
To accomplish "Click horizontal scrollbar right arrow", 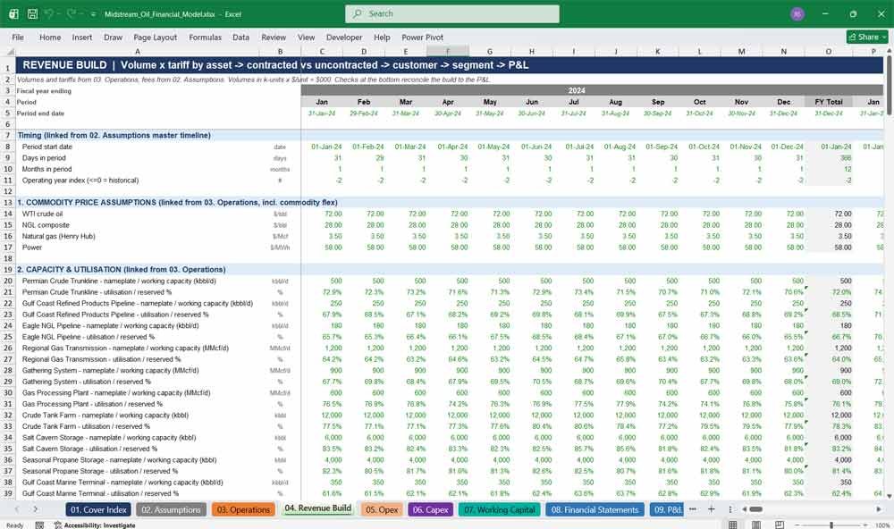I will click(879, 509).
